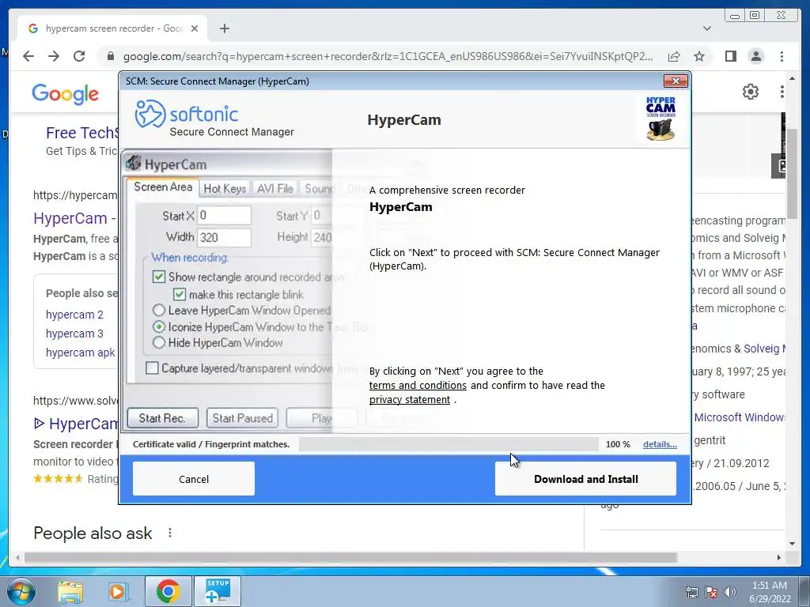Click the HyperCam camera logo icon
Screen dimensions: 810x607
click(x=660, y=119)
